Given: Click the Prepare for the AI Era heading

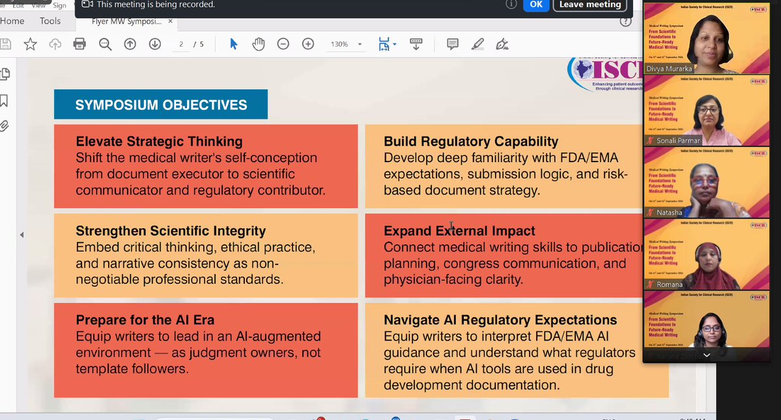Looking at the screenshot, I should (x=145, y=320).
